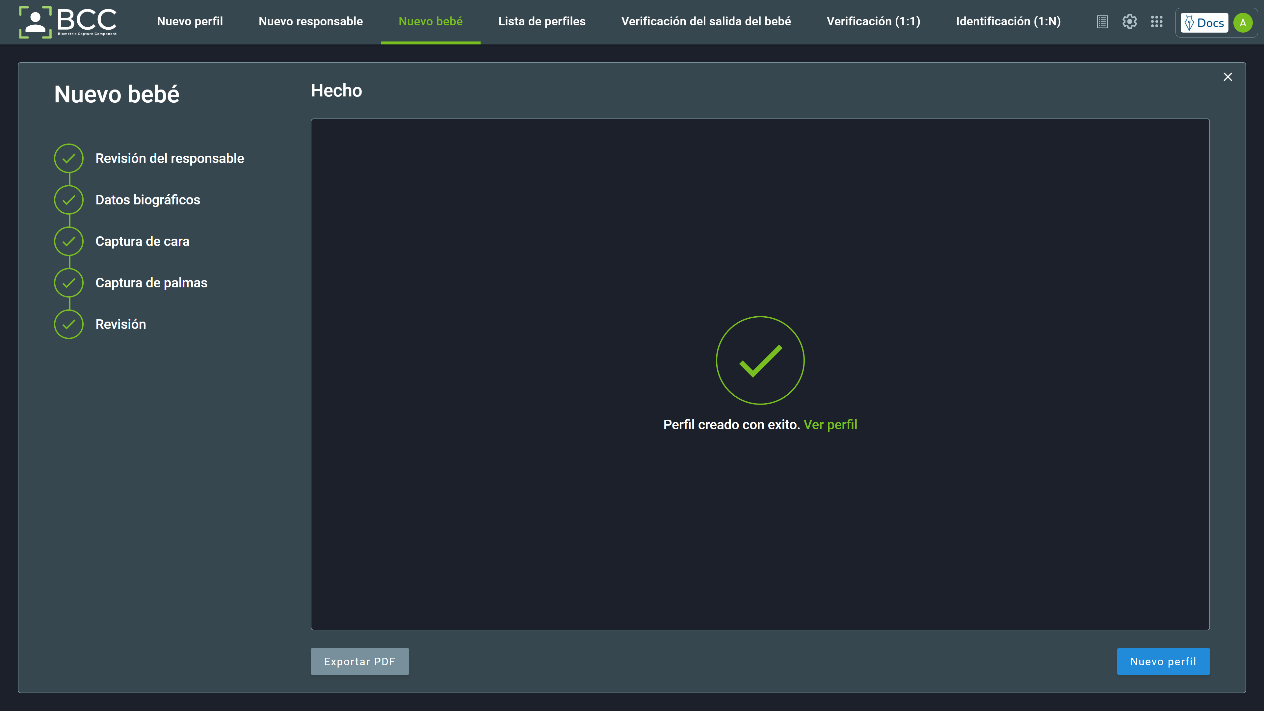Click the user avatar A
The image size is (1264, 711).
1242,23
